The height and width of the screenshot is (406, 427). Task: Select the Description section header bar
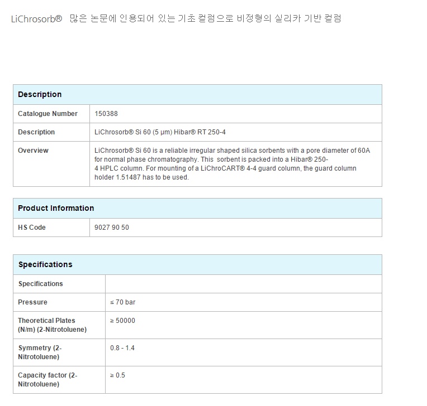tap(197, 94)
